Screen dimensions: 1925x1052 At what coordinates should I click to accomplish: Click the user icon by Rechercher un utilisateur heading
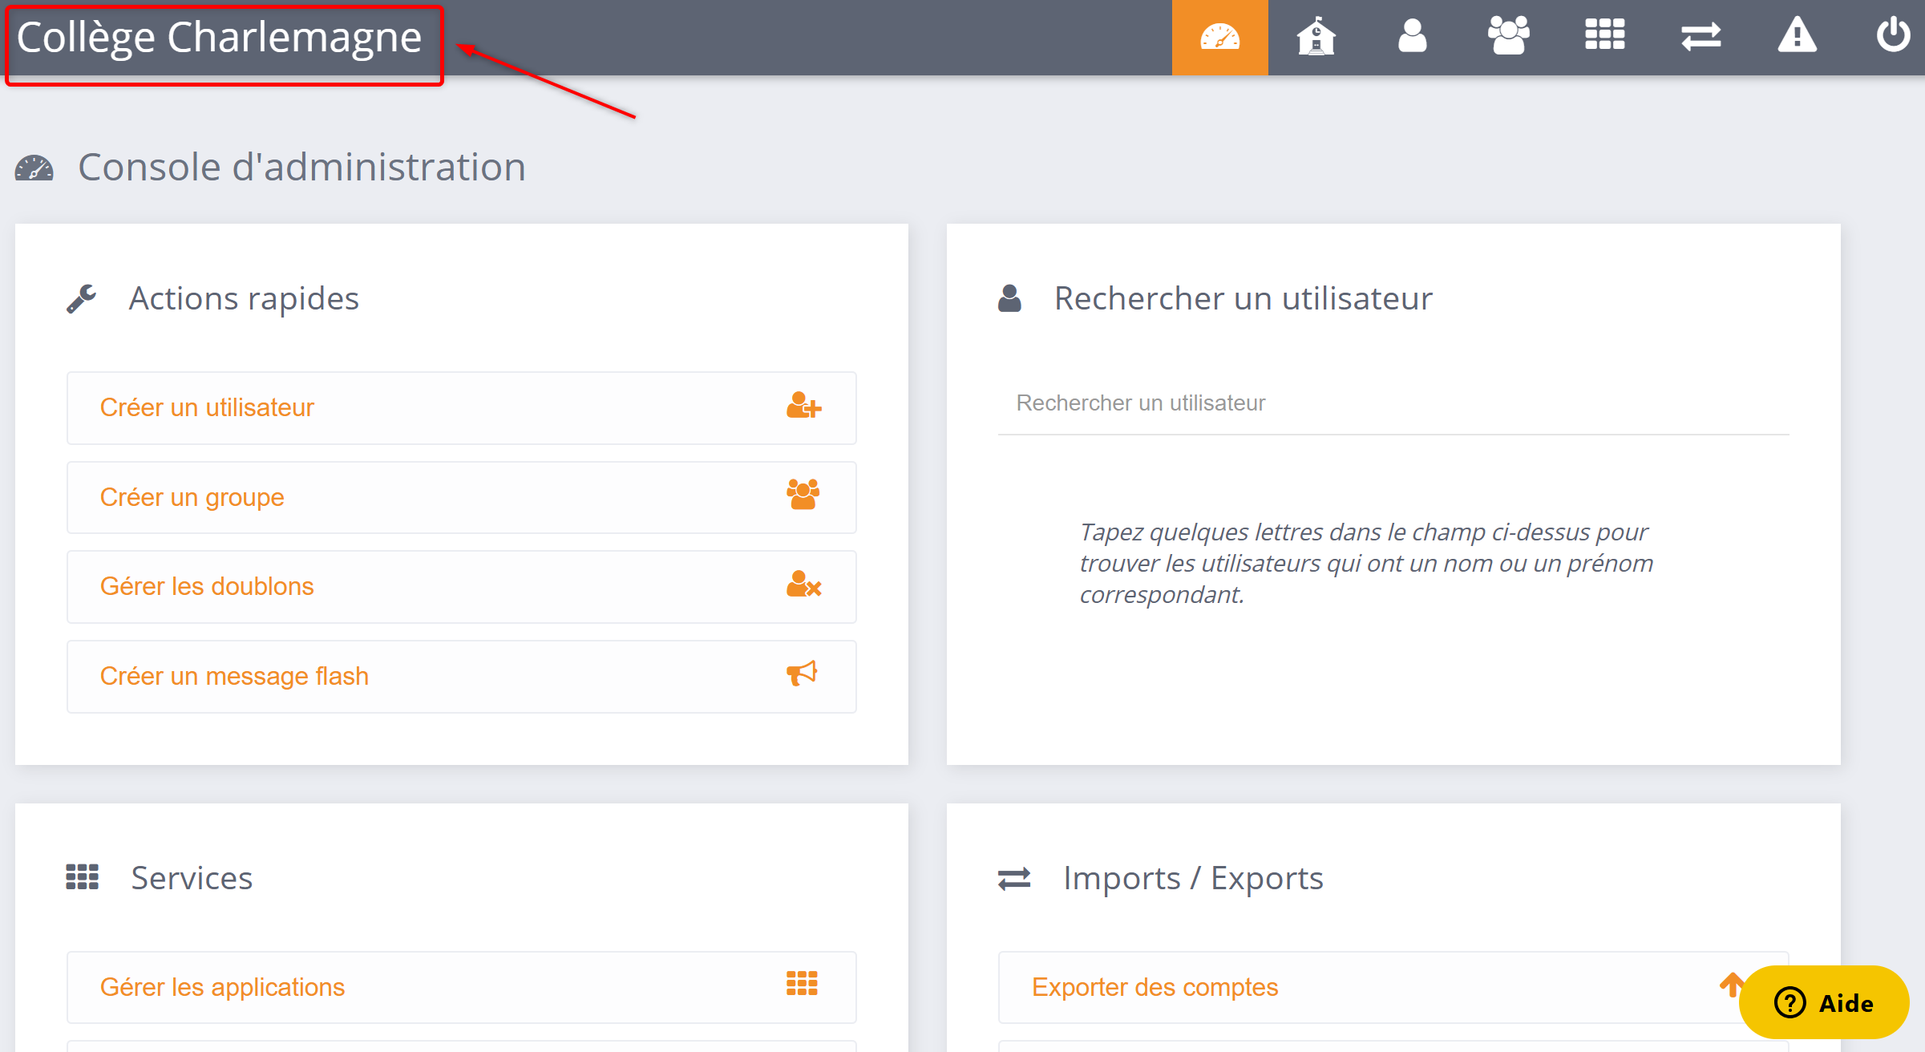1009,298
